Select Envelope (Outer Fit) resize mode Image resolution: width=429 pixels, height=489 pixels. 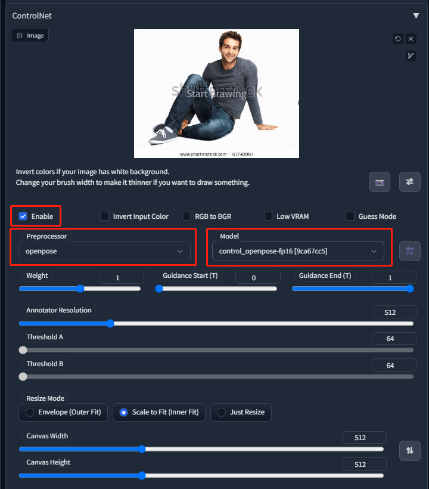(x=63, y=412)
